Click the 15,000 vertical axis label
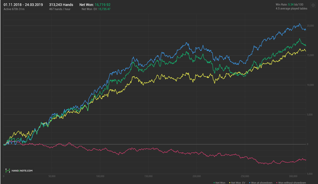Screen dimensions: 318x184 pyautogui.click(x=310, y=55)
